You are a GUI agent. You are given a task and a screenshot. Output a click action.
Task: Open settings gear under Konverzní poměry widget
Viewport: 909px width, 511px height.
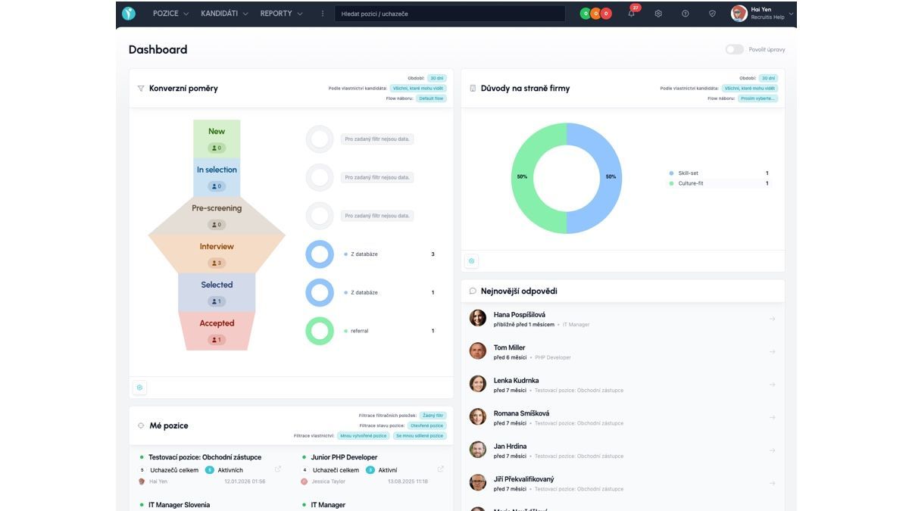pos(139,388)
